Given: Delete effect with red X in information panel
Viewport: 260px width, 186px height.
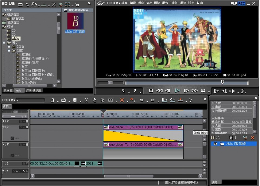Looking at the screenshot, I should (252, 137).
